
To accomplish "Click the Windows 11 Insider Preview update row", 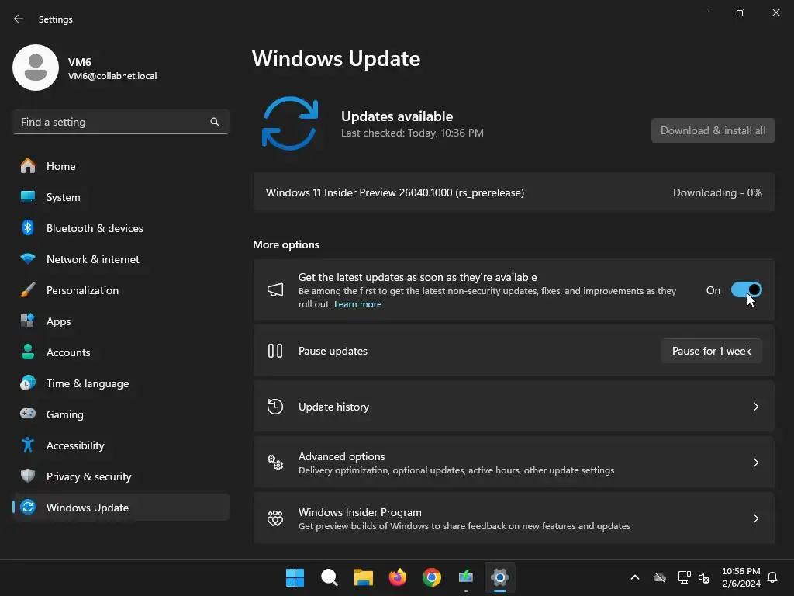I will pos(513,192).
